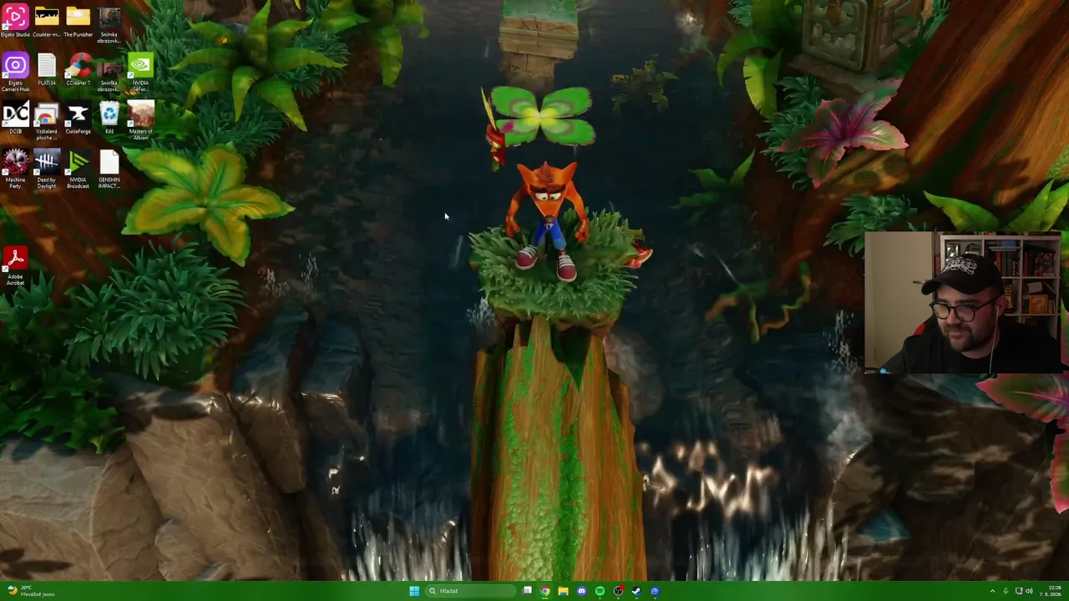Open NVIDIA GeForce desktop shortcut

click(x=140, y=70)
